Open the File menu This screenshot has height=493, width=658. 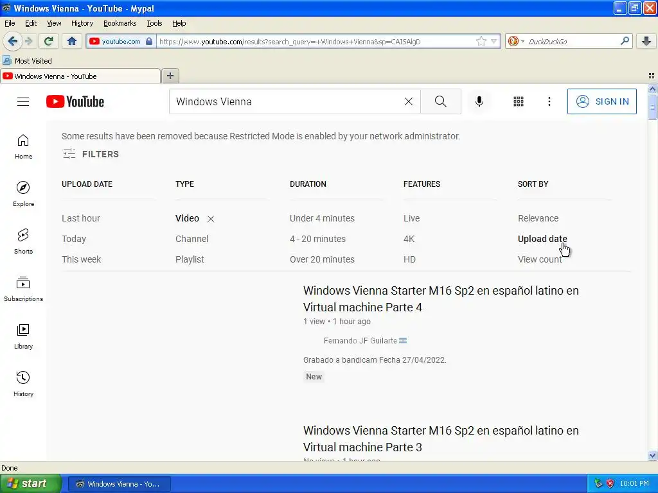pos(10,23)
